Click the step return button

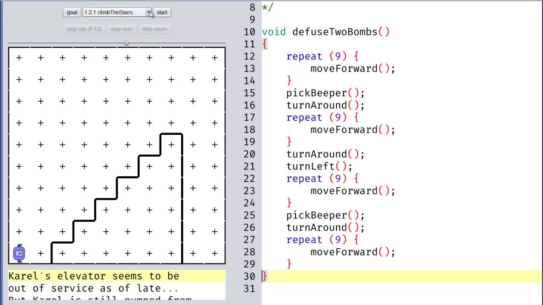coord(154,29)
